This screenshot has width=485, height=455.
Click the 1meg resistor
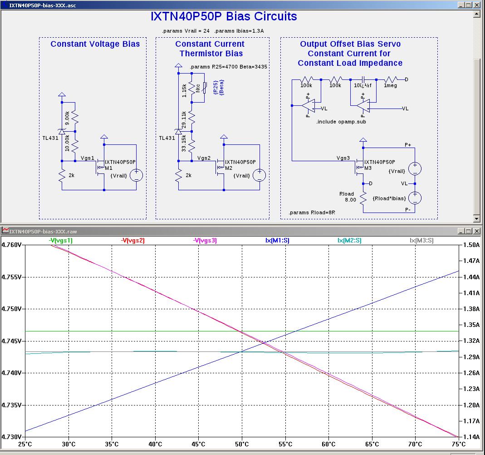pos(391,79)
